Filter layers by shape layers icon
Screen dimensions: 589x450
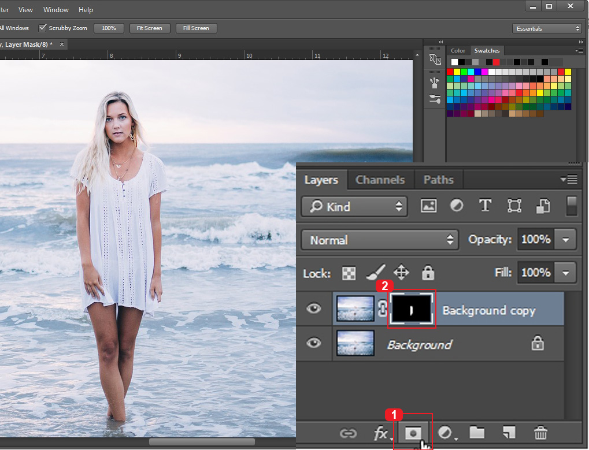point(514,206)
